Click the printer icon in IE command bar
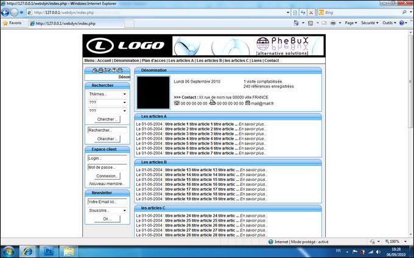Viewport: 414px width, 258px height. (x=334, y=23)
